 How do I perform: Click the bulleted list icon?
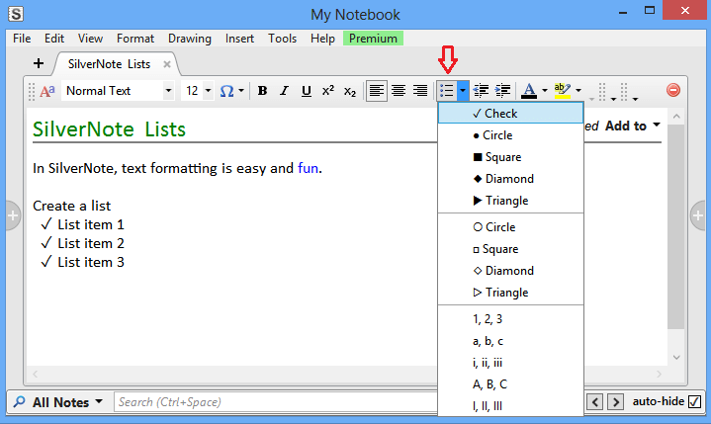click(x=447, y=91)
